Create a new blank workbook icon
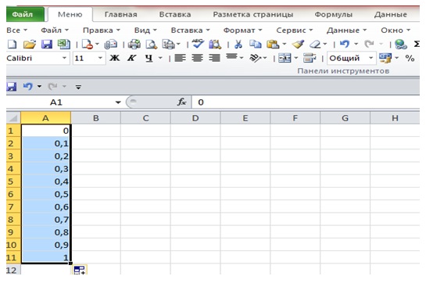 [x=12, y=45]
